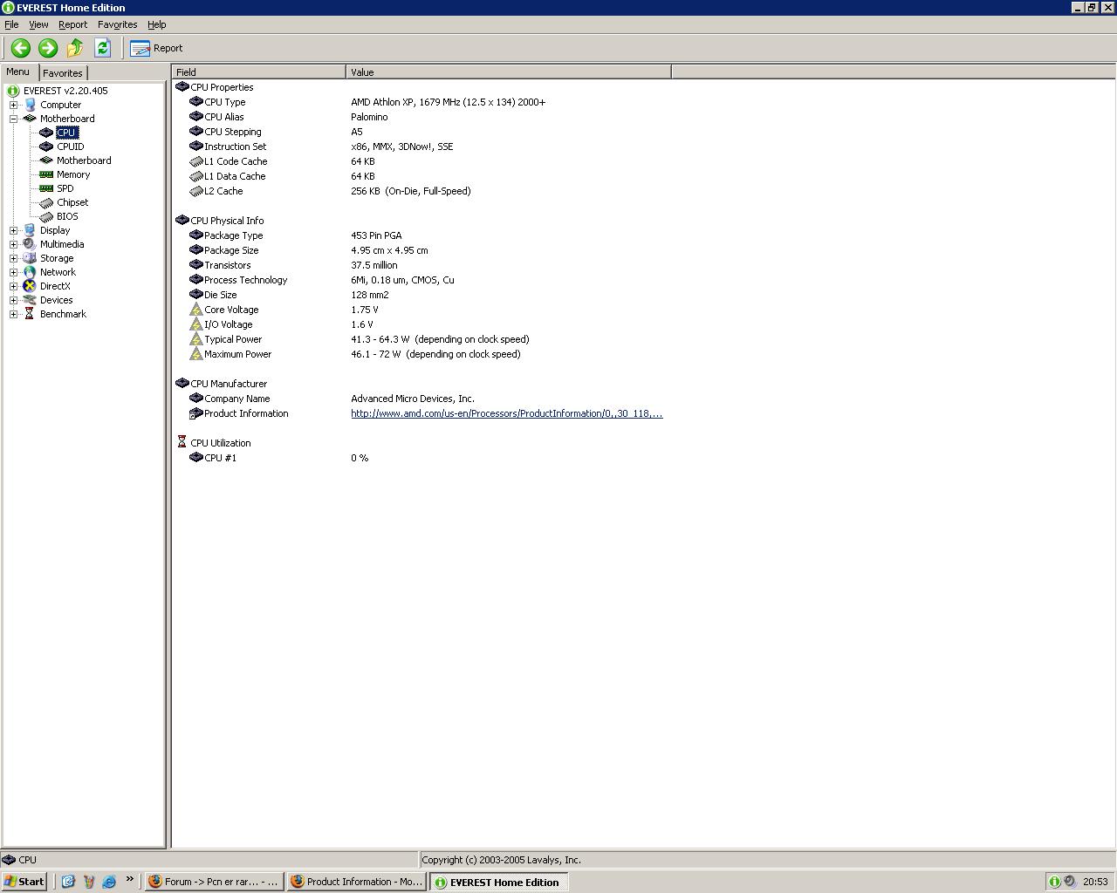Expand the Storage tree node
1117x893 pixels.
click(13, 258)
